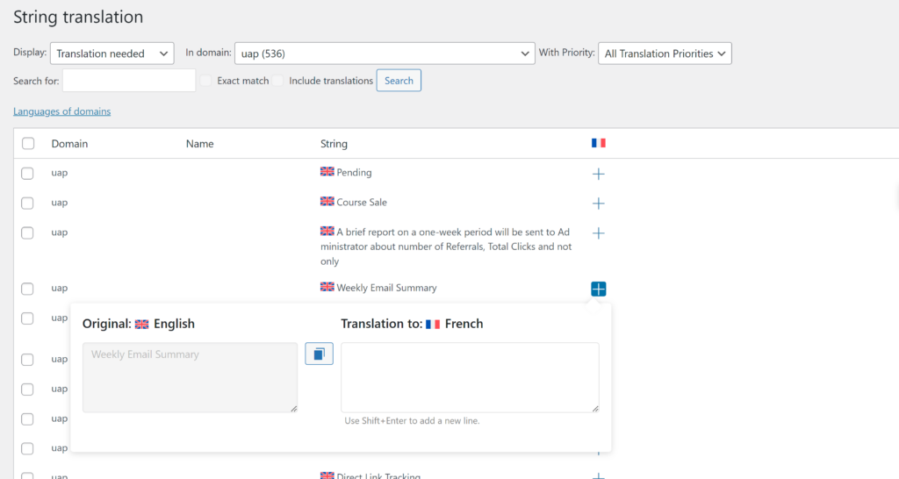The image size is (899, 479).
Task: Click the French flag column header
Action: pos(598,143)
